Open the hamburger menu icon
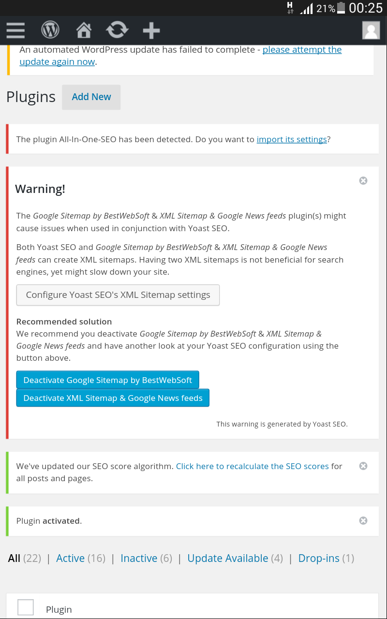 tap(15, 30)
